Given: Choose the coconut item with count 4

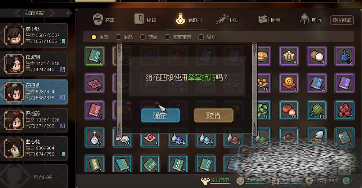Looking at the screenshot, I should pos(317,56).
